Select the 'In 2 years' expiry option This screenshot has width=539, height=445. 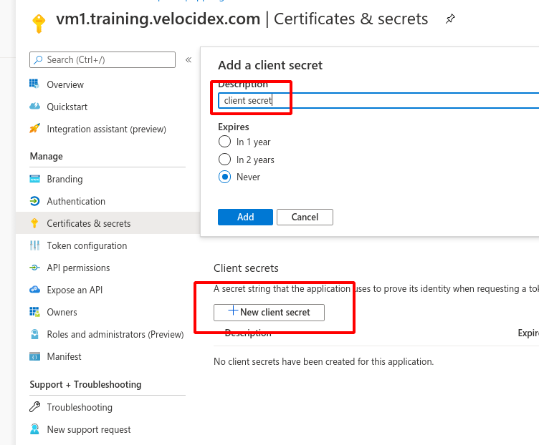(x=224, y=160)
